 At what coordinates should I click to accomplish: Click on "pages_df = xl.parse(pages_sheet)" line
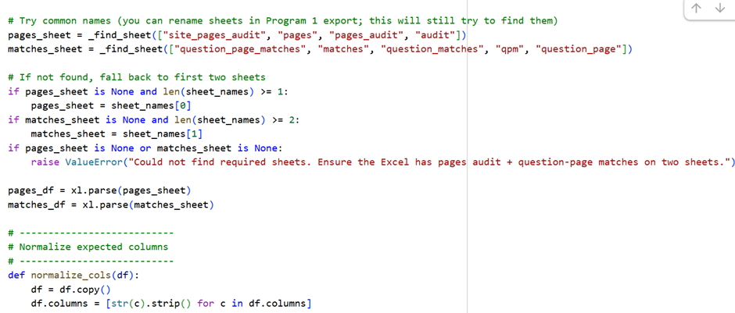(x=99, y=190)
